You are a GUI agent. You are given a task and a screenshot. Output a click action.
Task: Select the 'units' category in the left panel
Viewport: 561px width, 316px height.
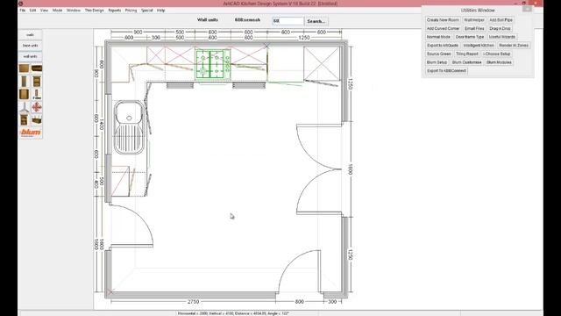(30, 35)
